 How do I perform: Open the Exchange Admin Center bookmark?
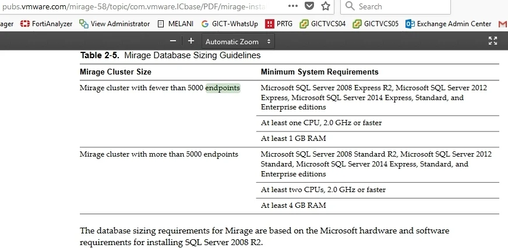pyautogui.click(x=449, y=24)
